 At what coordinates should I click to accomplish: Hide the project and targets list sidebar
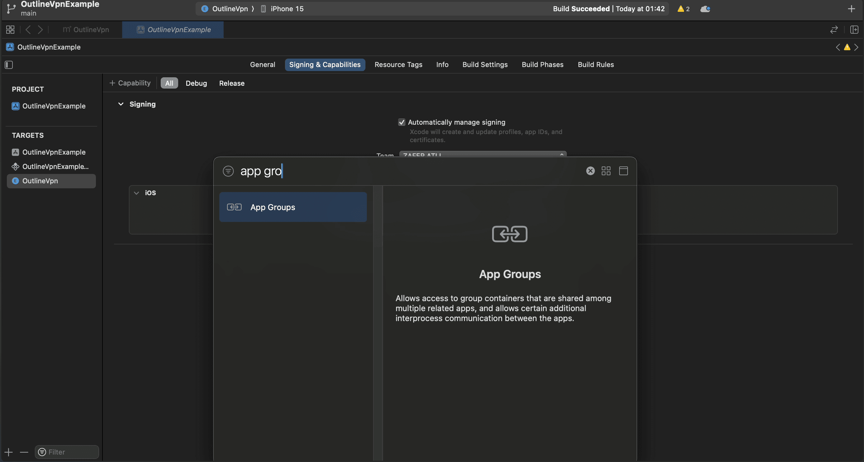point(9,65)
